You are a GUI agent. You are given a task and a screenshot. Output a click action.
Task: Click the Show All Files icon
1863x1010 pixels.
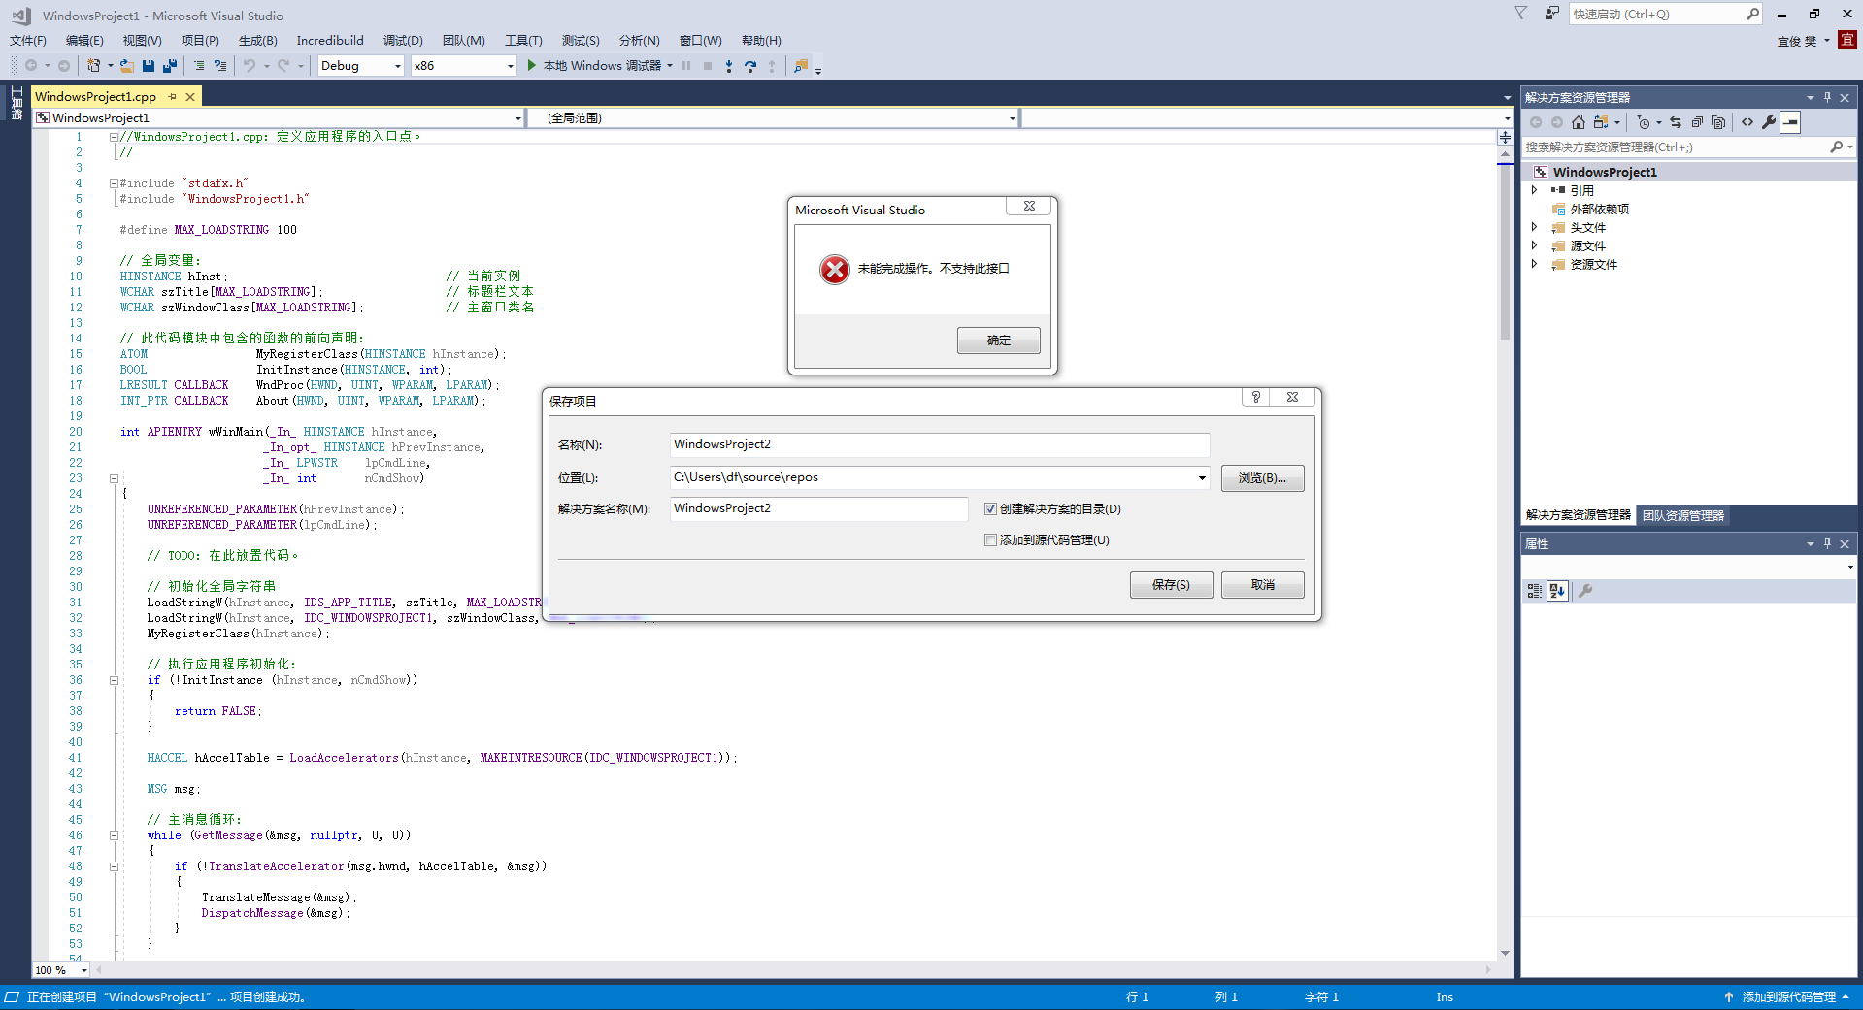tap(1718, 122)
